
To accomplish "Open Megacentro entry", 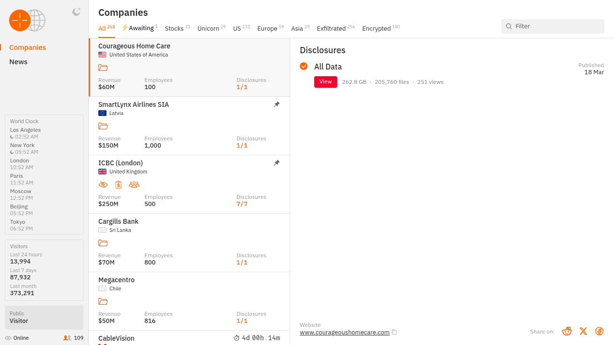I will [x=189, y=301].
